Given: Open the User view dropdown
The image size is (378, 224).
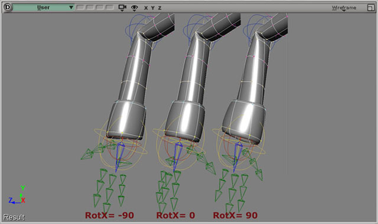Looking at the screenshot, I should click(x=43, y=8).
